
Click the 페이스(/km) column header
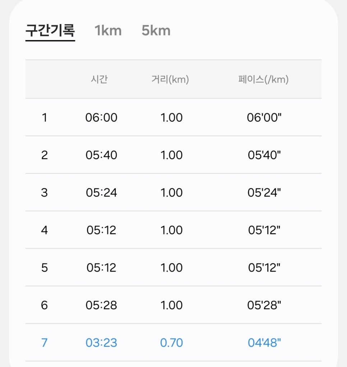(264, 79)
